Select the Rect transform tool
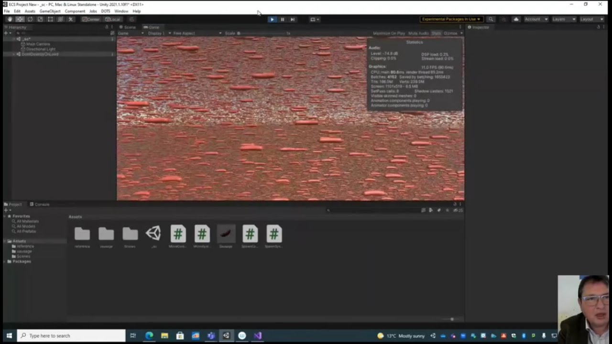The width and height of the screenshot is (612, 344). click(x=50, y=19)
